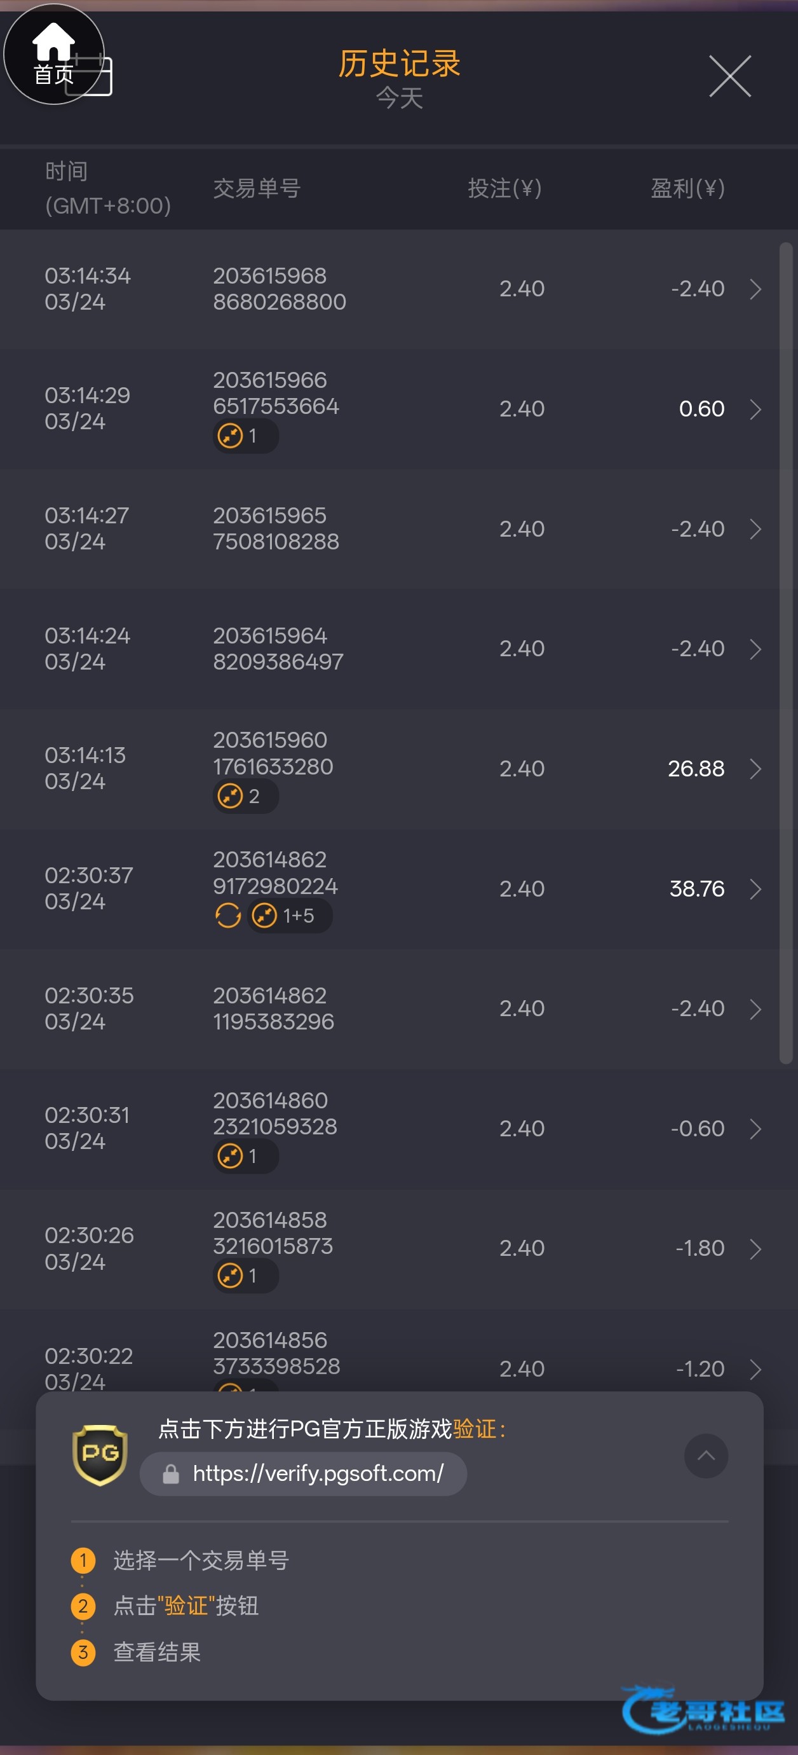The width and height of the screenshot is (798, 1755).
Task: Expand details for 03:14:34 record
Action: (754, 289)
